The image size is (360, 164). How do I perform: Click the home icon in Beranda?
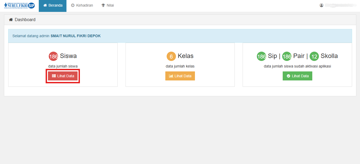45,6
